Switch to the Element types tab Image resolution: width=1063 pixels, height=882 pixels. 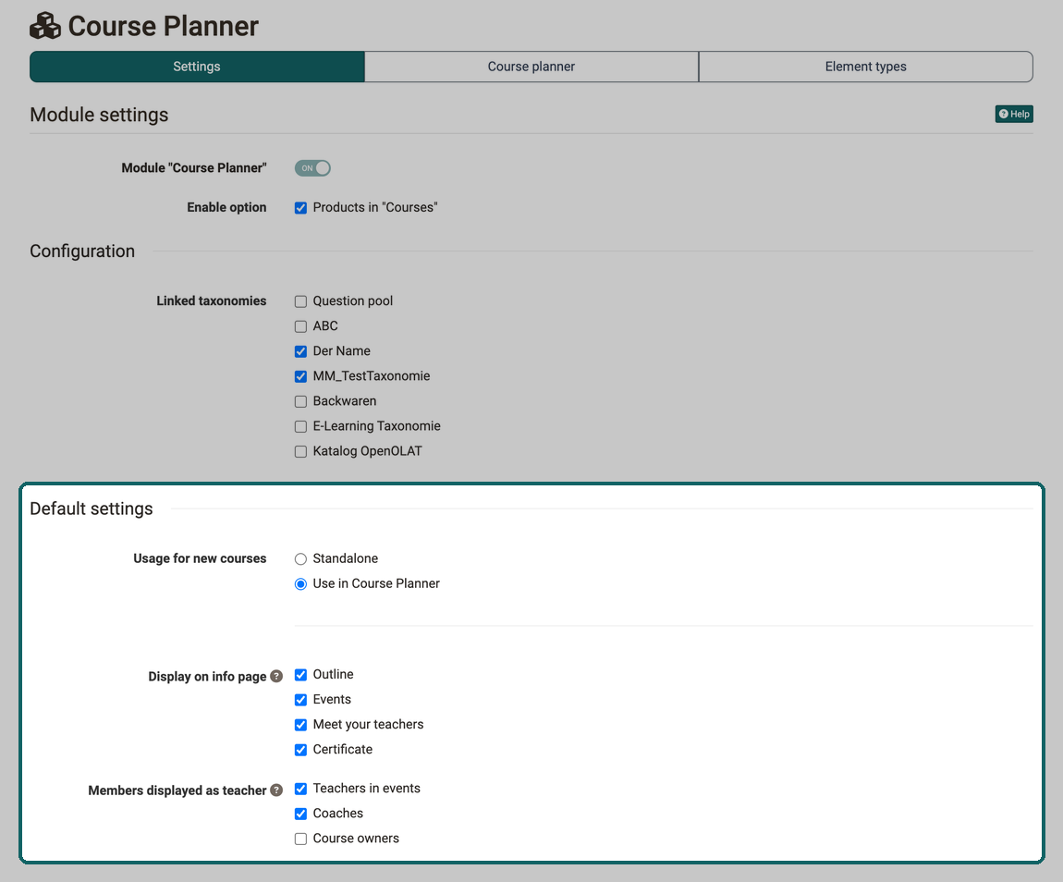(x=866, y=67)
